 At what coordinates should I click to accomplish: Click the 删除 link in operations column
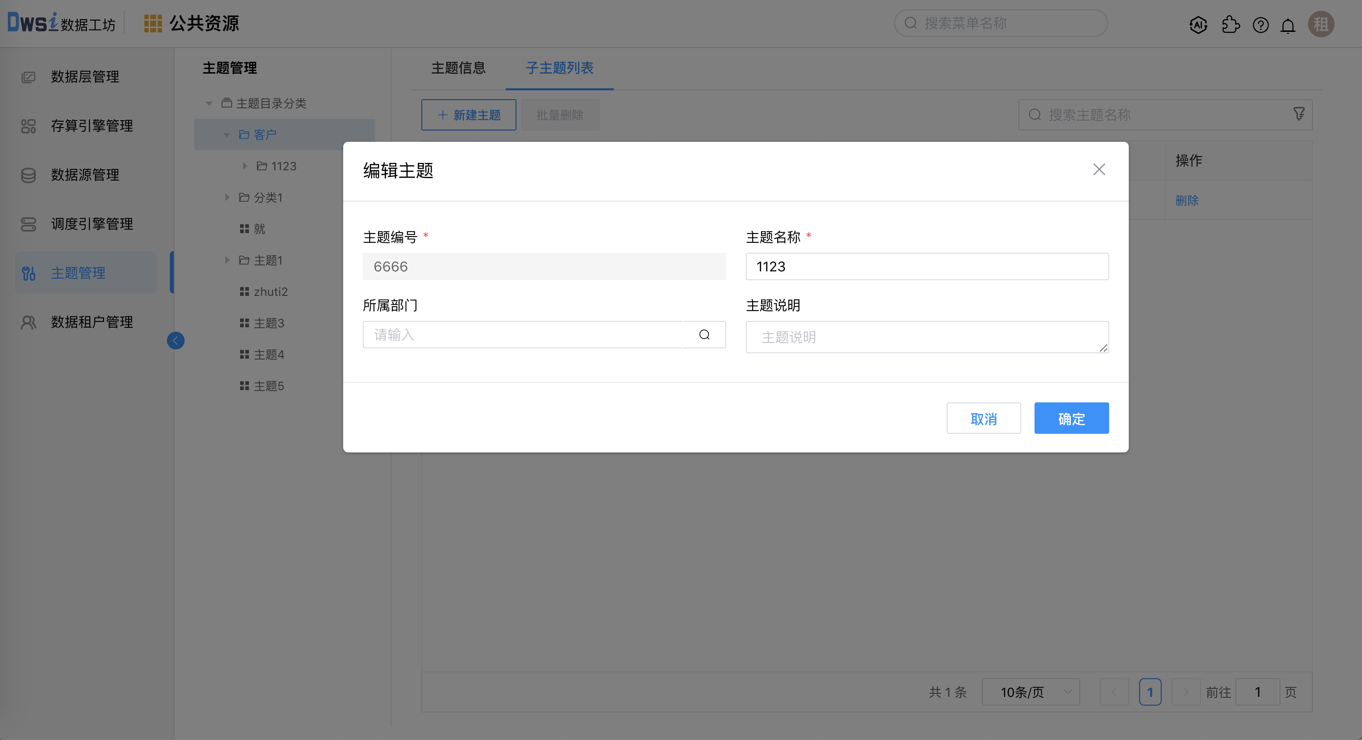coord(1187,200)
